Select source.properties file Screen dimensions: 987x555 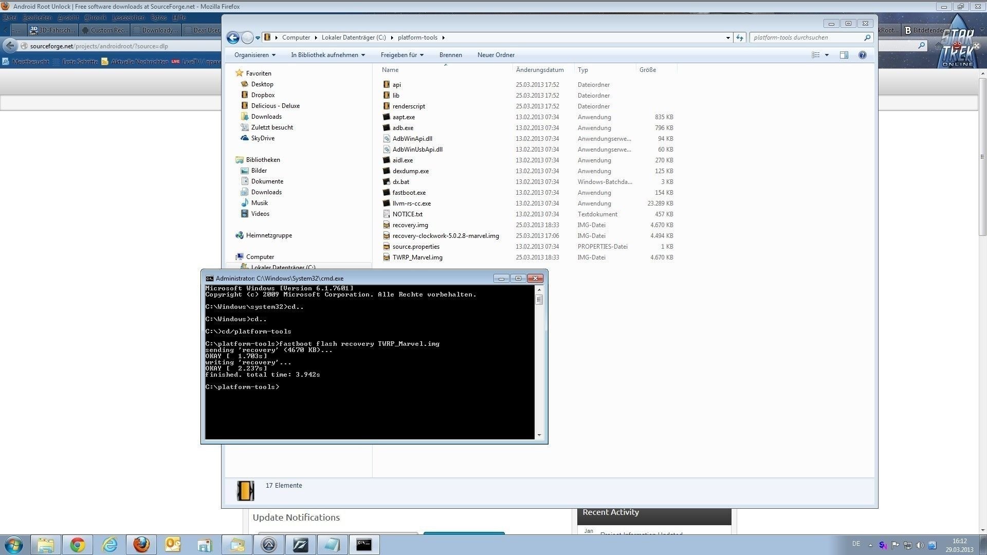tap(416, 247)
